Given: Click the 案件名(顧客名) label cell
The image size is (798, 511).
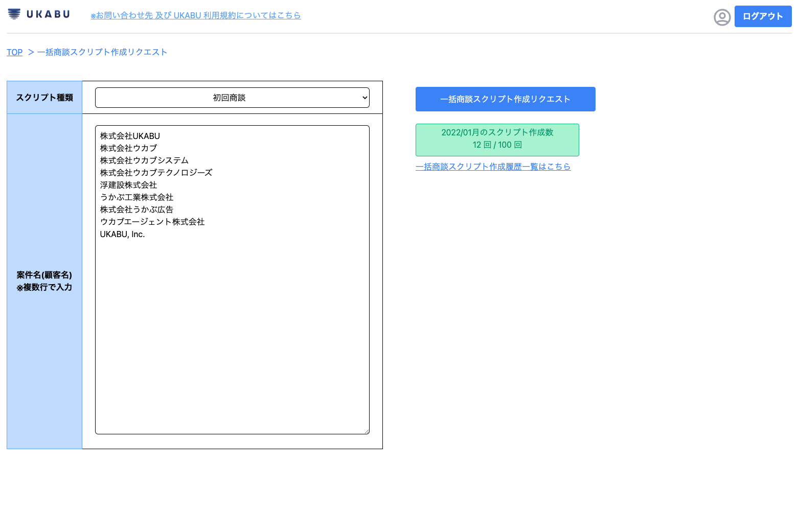Looking at the screenshot, I should (44, 282).
